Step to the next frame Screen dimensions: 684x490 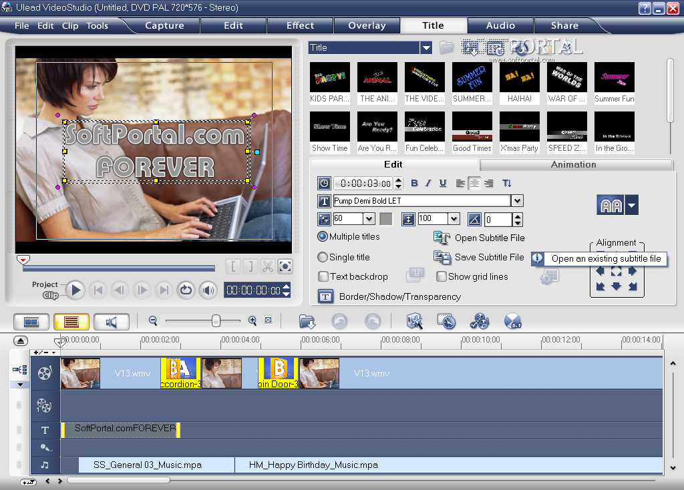point(142,290)
